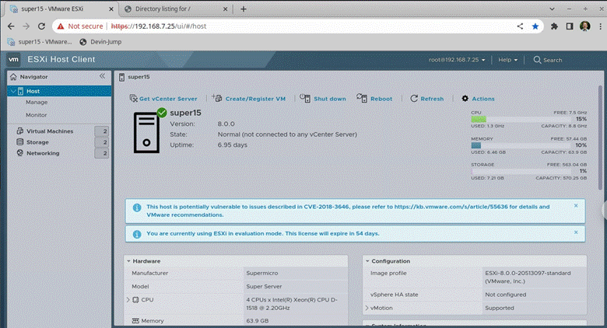Open the Actions gear menu
This screenshot has width=607, height=328.
[478, 99]
